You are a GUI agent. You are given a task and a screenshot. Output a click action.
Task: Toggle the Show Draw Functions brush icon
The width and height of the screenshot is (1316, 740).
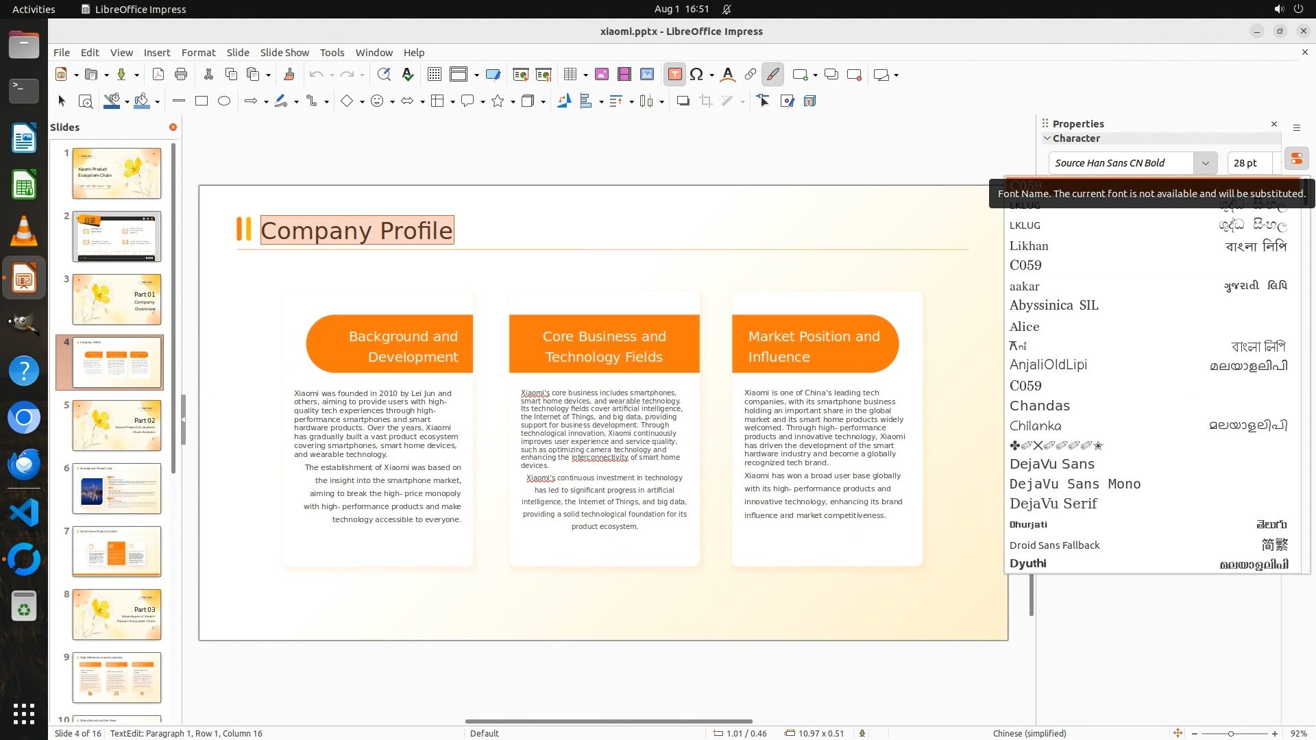tap(773, 75)
